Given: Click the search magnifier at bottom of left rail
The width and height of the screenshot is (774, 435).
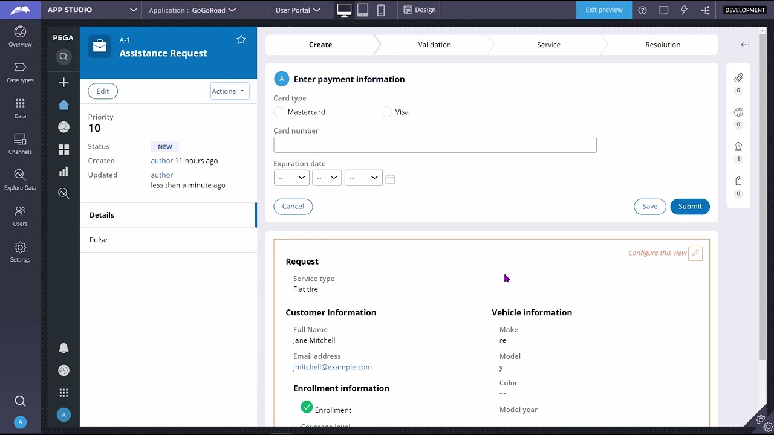Looking at the screenshot, I should (x=20, y=401).
